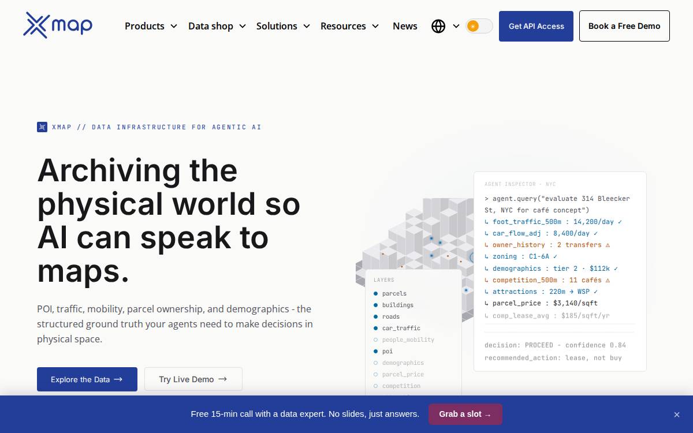Viewport: 693px width, 433px height.
Task: Click the car_flow_adj result line
Action: coord(541,233)
